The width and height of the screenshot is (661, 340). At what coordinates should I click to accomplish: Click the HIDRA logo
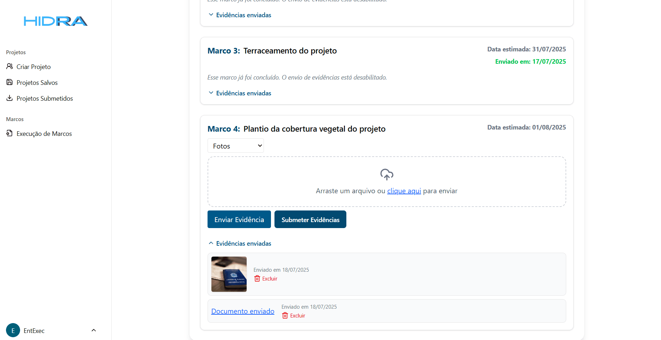click(x=56, y=21)
